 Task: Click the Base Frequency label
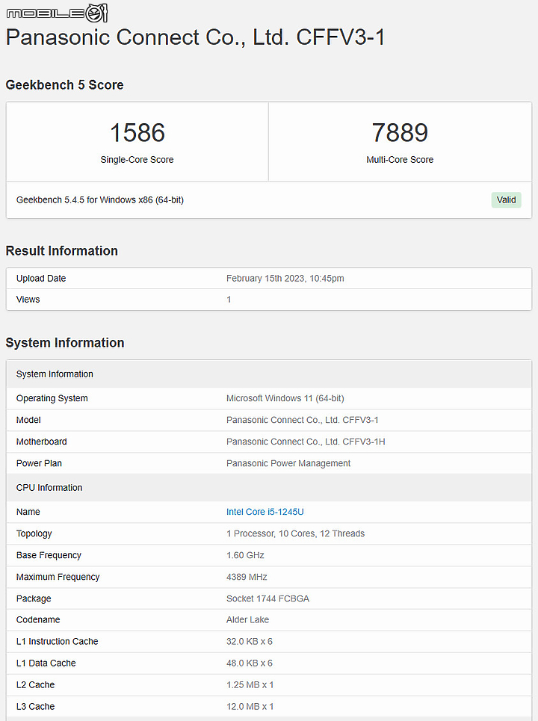click(49, 555)
